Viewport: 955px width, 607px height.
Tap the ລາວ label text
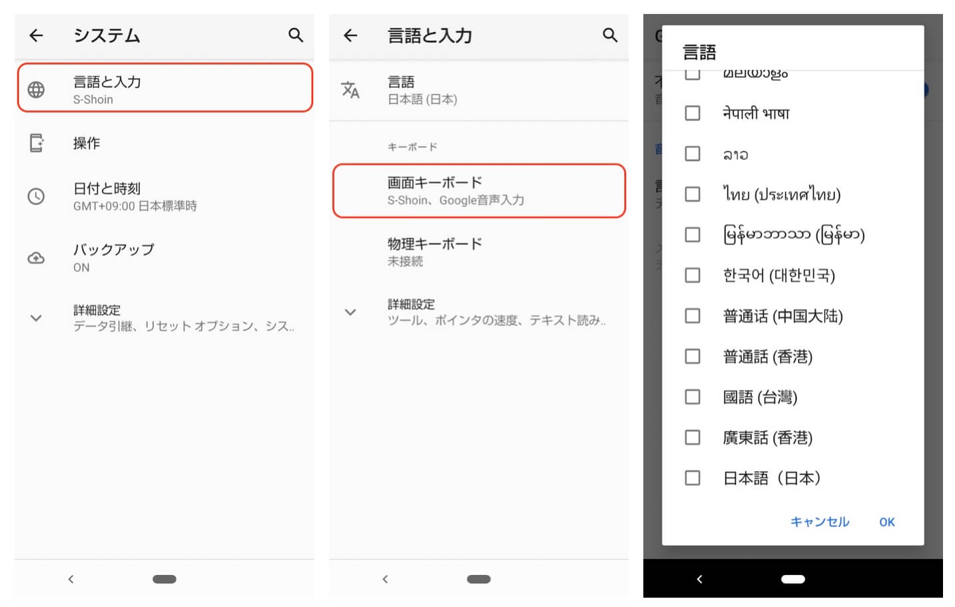(x=735, y=154)
